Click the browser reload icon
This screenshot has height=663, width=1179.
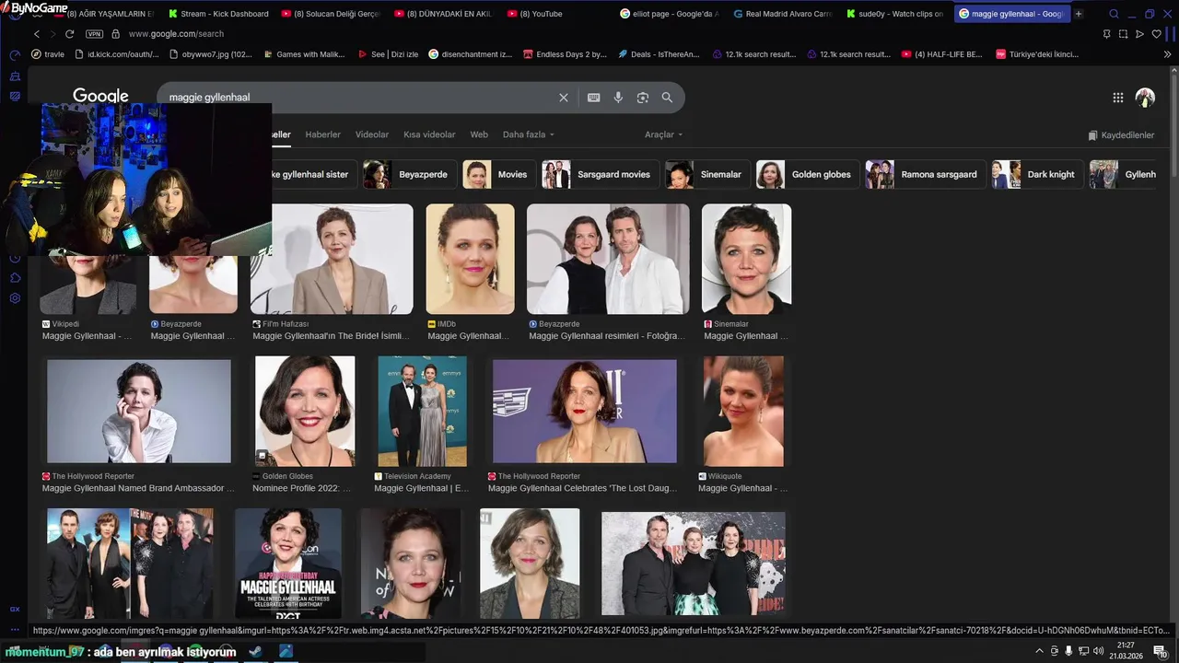tap(69, 34)
